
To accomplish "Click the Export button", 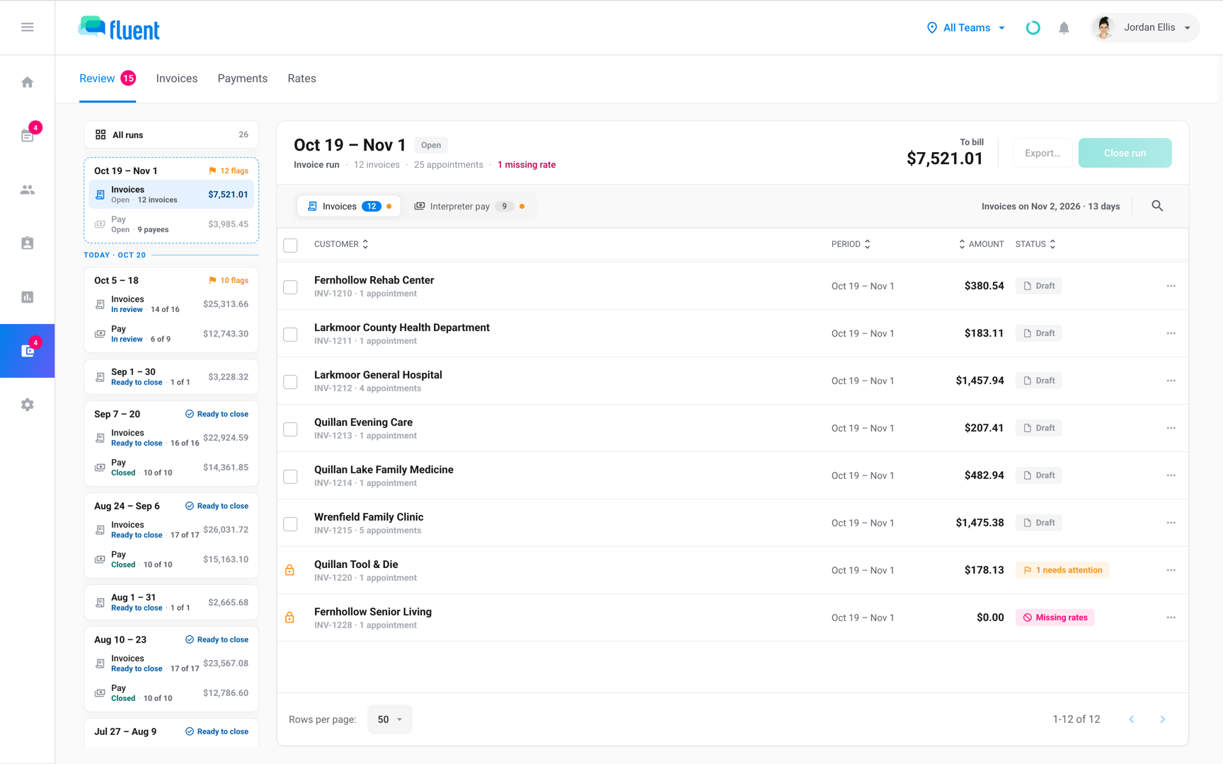I will click(x=1043, y=153).
